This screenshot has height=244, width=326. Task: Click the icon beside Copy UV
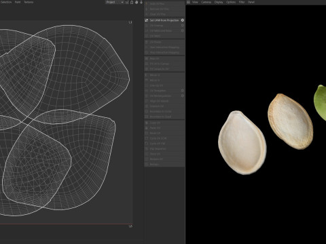147,123
